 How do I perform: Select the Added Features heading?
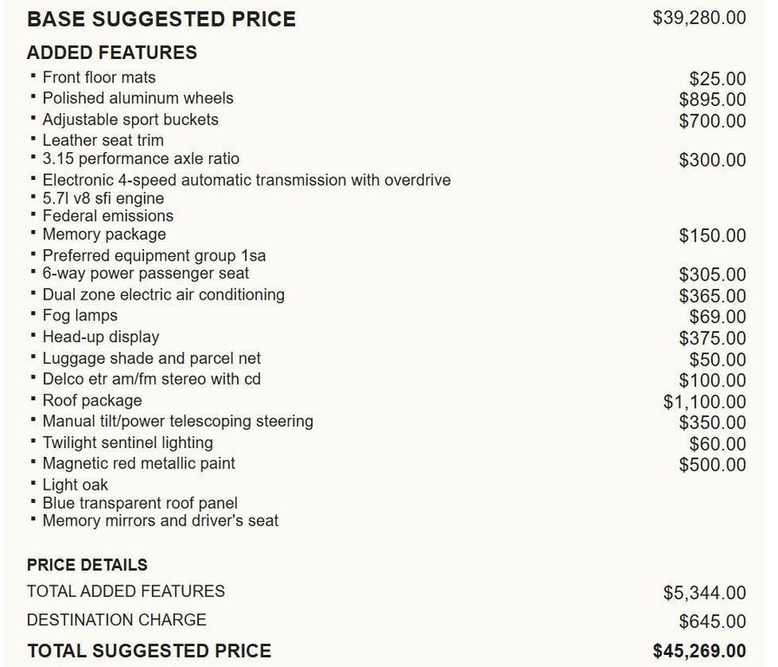[112, 52]
